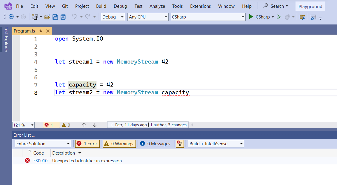This screenshot has height=185, width=337.
Task: Run without debugging using hollow green arrow
Action: tap(279, 17)
